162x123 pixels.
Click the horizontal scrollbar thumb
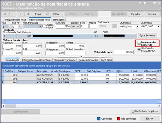(10, 106)
